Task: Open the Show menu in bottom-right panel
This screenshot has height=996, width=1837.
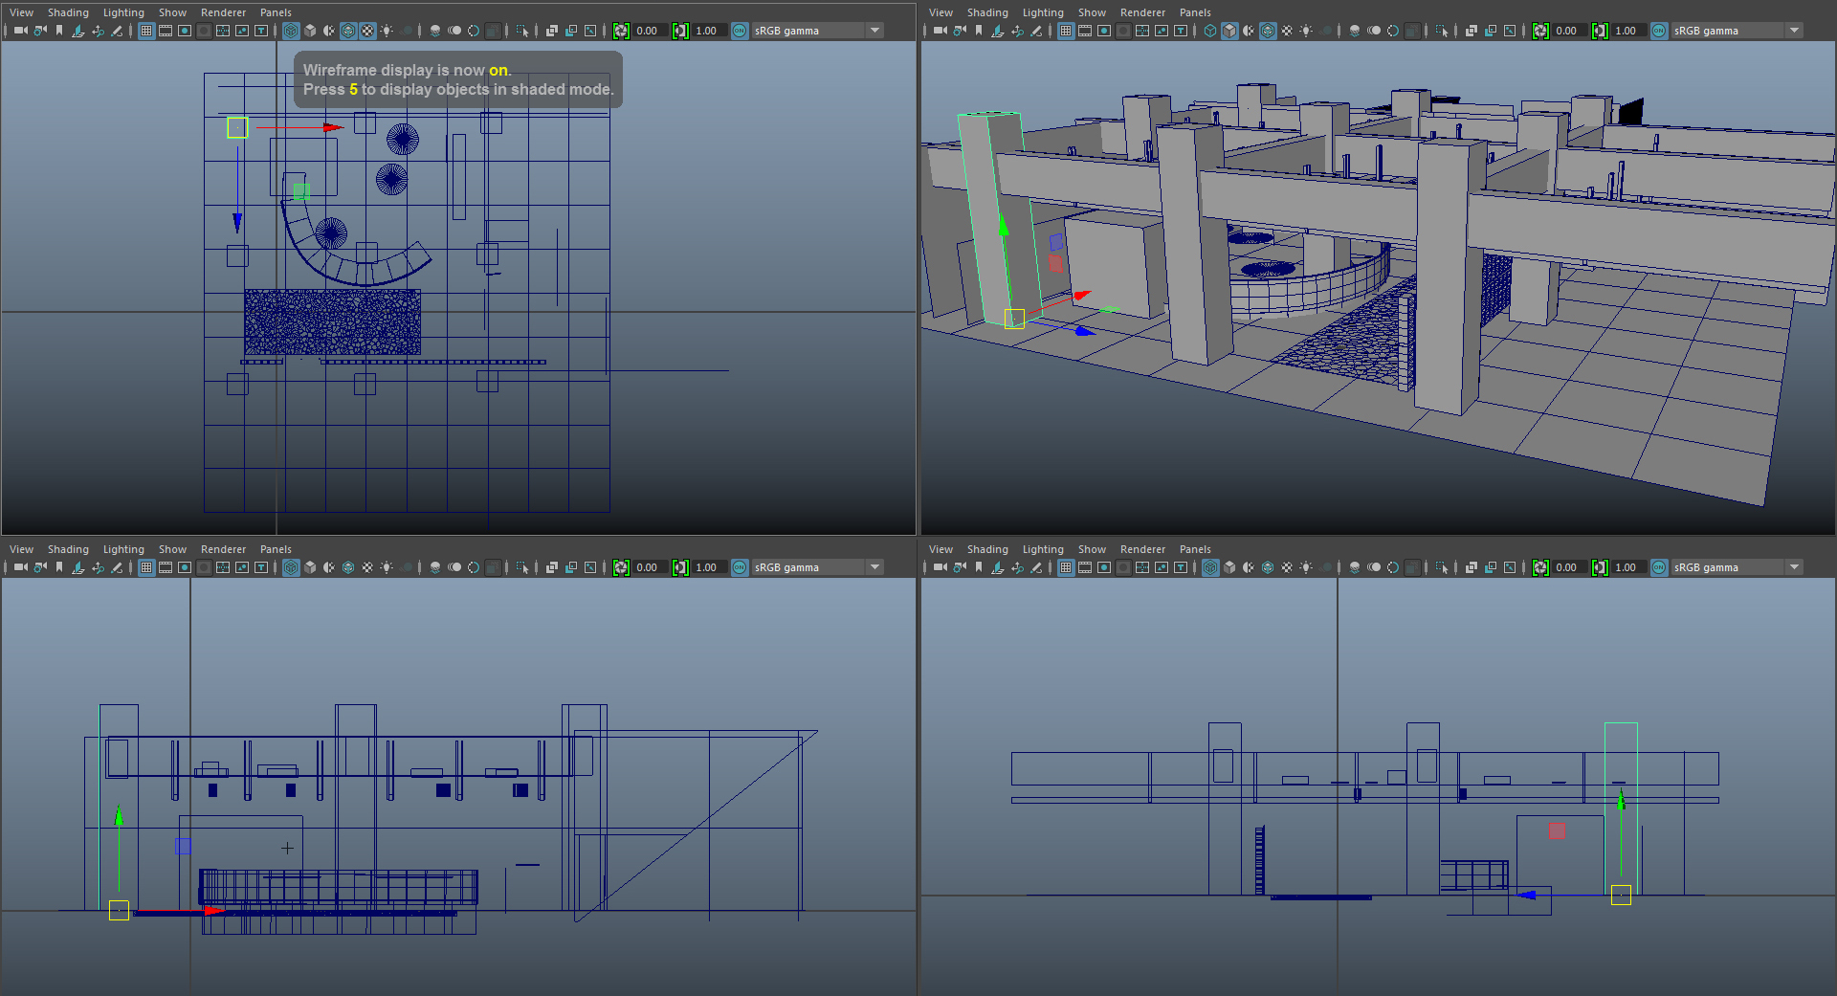Action: [1092, 549]
